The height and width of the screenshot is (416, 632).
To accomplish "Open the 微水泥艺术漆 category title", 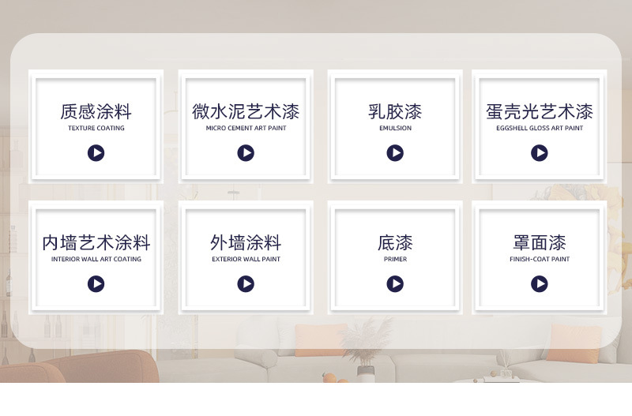I will 246,111.
